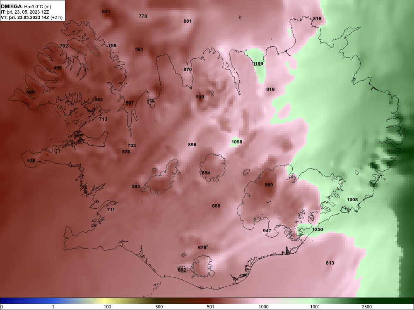Viewport: 414px width, 310px height.
Task: Click the map value 778
Action: (143, 16)
